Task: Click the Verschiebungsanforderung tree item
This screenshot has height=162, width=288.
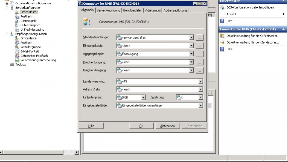Action: (38, 60)
